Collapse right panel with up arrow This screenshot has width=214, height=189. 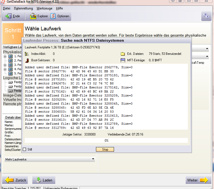point(207,56)
